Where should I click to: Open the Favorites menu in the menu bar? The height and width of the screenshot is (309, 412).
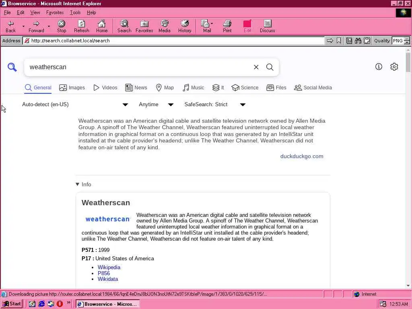(55, 12)
